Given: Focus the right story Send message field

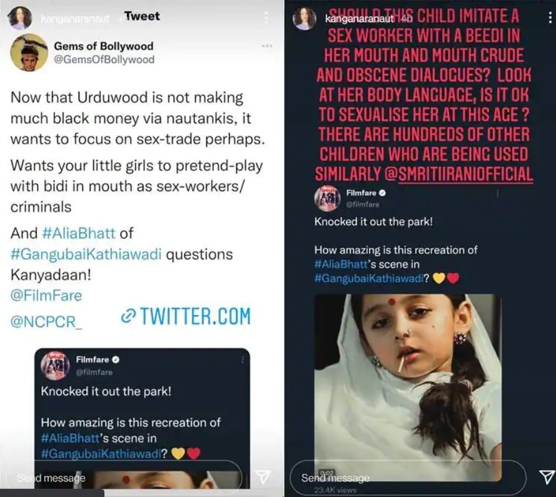Looking at the screenshot, I should pyautogui.click(x=408, y=478).
